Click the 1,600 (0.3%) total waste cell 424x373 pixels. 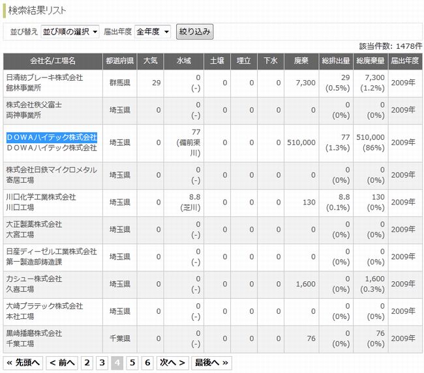click(371, 284)
